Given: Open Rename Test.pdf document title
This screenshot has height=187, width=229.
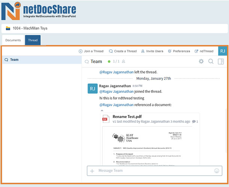Looking at the screenshot, I should click(x=127, y=117).
